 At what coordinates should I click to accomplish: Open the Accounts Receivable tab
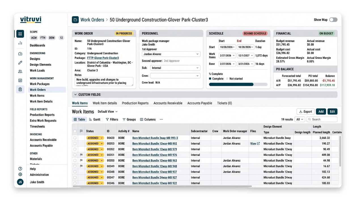168,103
